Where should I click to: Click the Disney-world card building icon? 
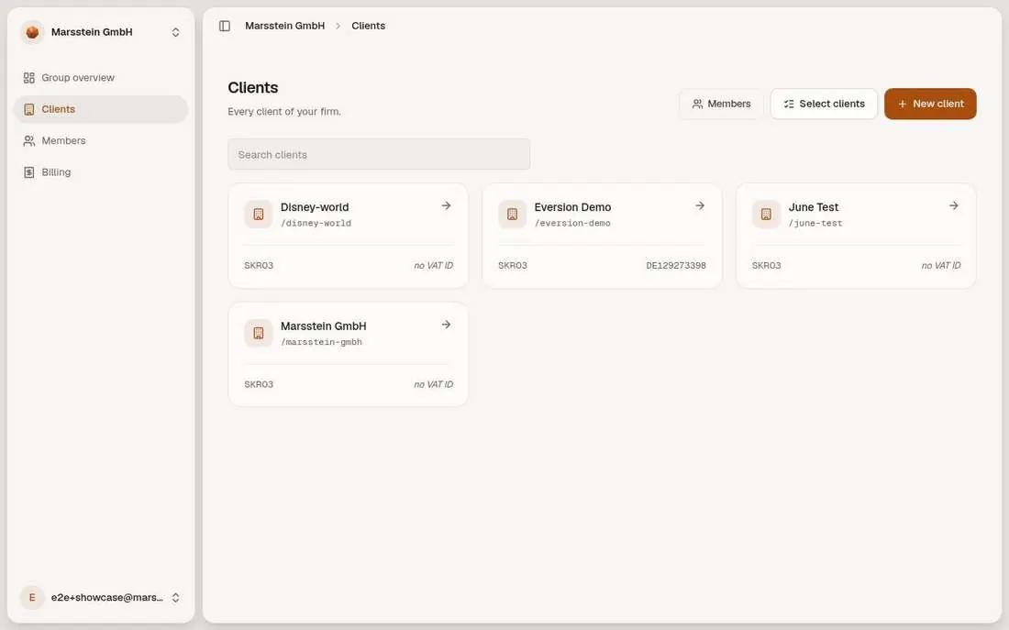258,215
